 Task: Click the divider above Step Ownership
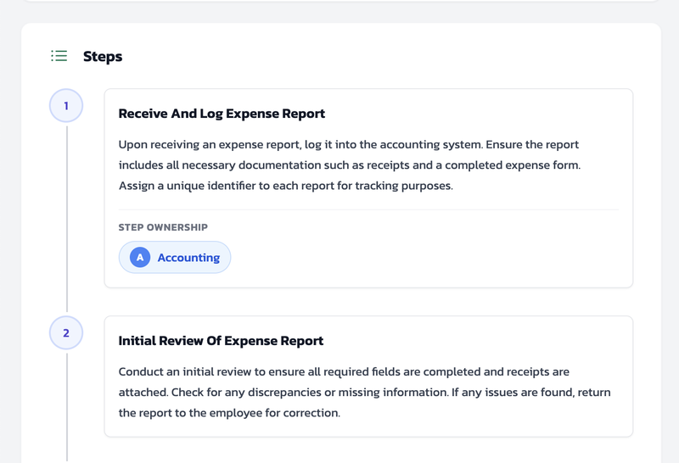pos(368,209)
